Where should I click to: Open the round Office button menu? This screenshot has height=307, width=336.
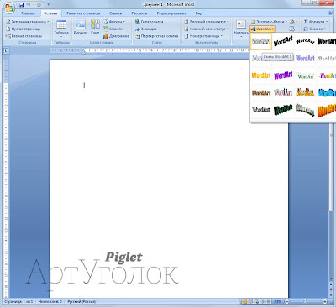click(x=8, y=7)
